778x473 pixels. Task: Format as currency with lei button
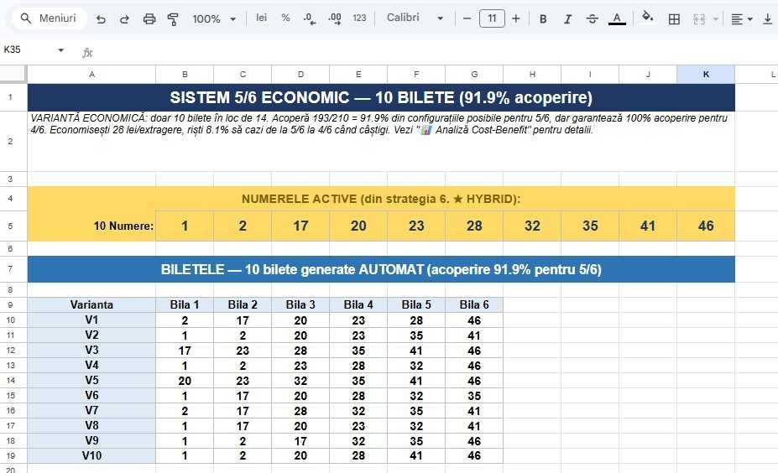click(x=262, y=18)
